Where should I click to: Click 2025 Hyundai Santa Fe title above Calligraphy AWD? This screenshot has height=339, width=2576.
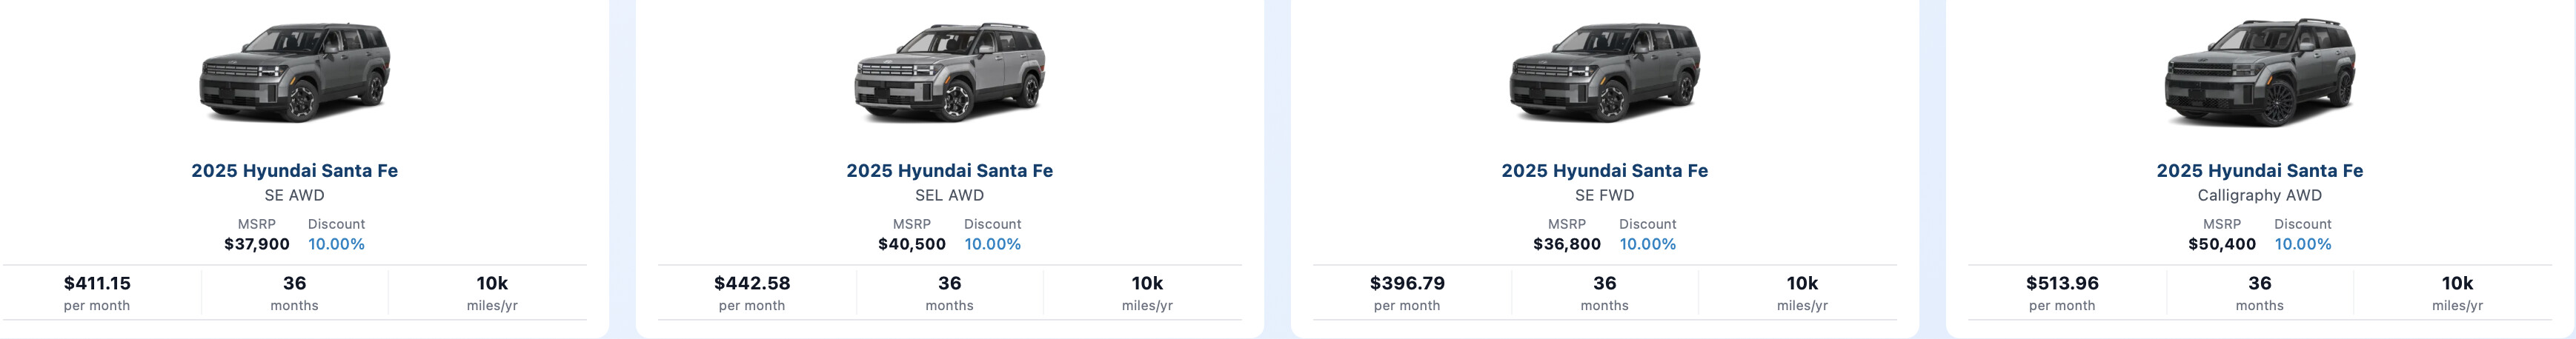2259,171
